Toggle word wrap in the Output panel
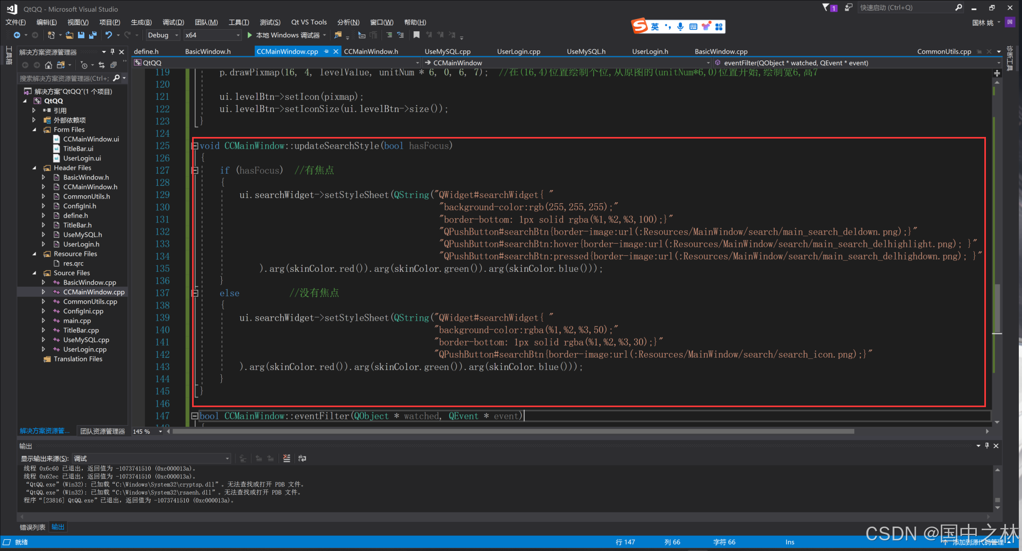 click(302, 458)
